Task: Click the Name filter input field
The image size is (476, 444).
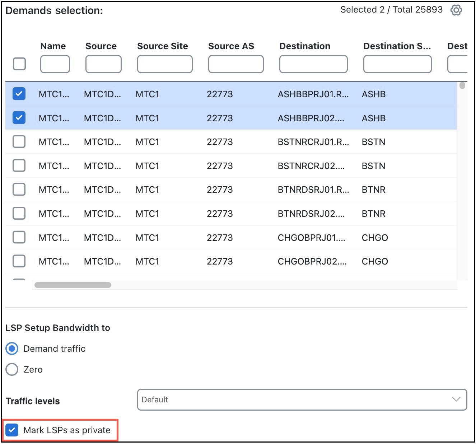Action: (x=55, y=64)
